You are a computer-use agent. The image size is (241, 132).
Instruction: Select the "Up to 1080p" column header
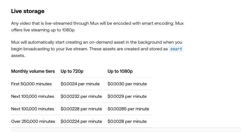[120, 71]
